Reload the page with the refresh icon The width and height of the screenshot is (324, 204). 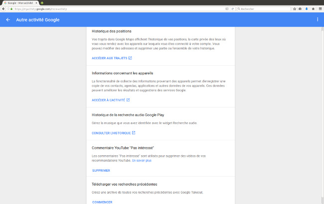[x=233, y=8]
